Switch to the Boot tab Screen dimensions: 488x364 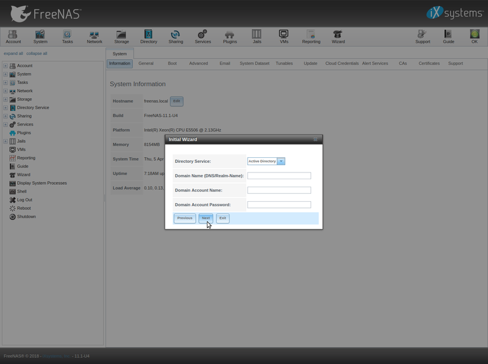pyautogui.click(x=172, y=63)
